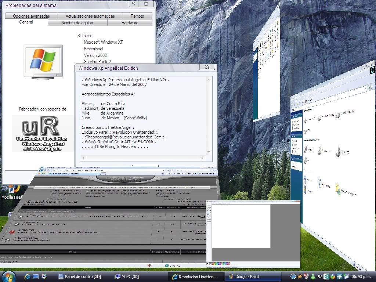Go to the Remoto tab
Image resolution: width=376 pixels, height=282 pixels.
(x=137, y=16)
